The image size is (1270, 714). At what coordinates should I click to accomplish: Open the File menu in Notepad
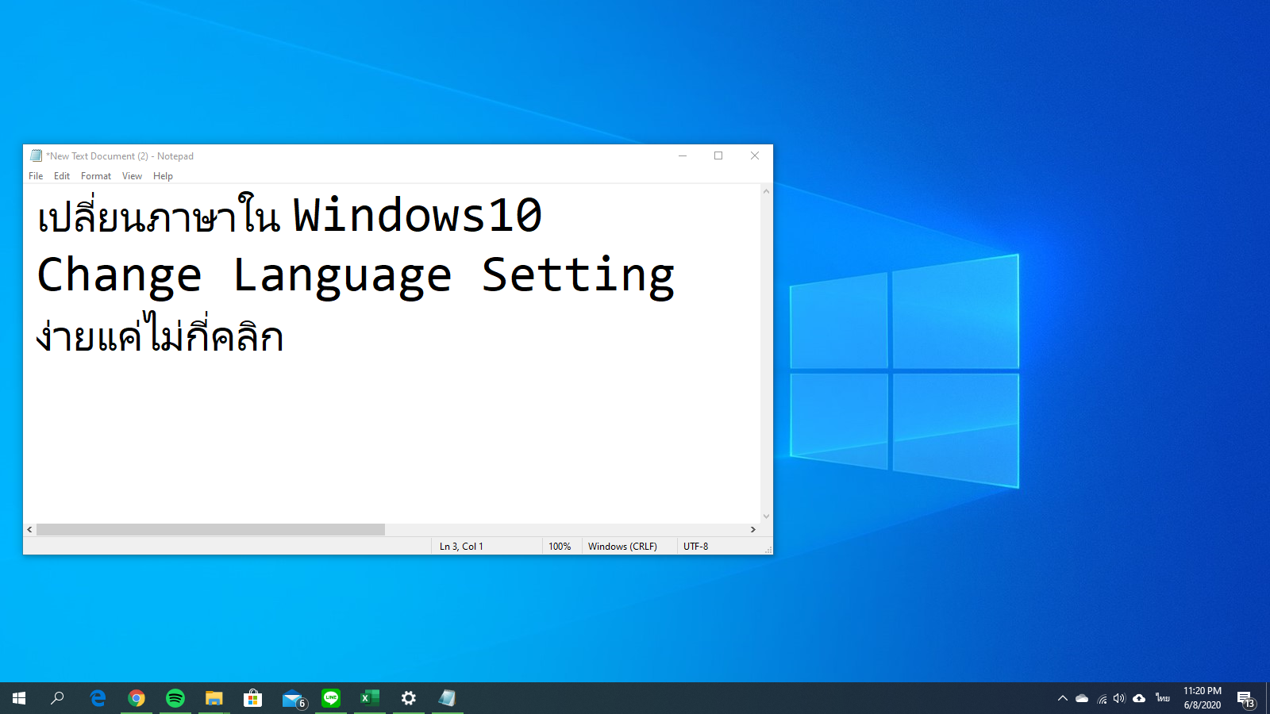pos(35,175)
